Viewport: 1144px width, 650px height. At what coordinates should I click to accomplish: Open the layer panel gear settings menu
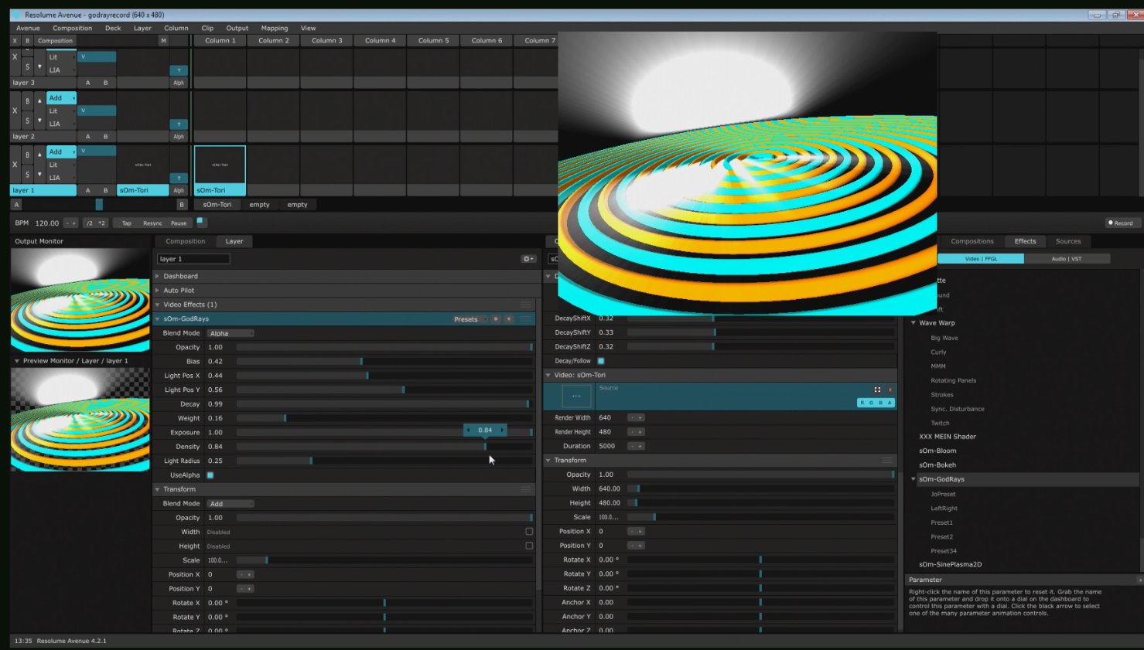(x=528, y=259)
